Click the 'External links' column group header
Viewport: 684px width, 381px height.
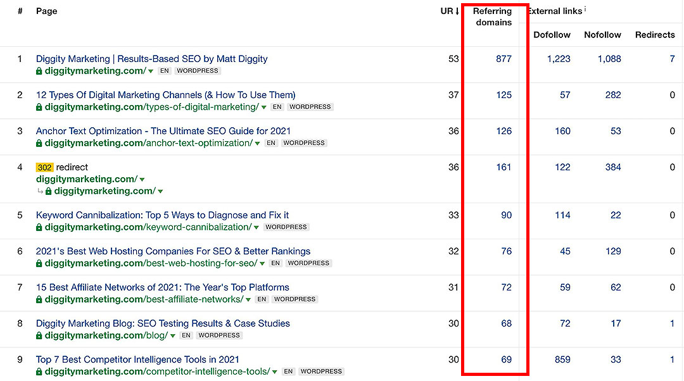tap(555, 11)
